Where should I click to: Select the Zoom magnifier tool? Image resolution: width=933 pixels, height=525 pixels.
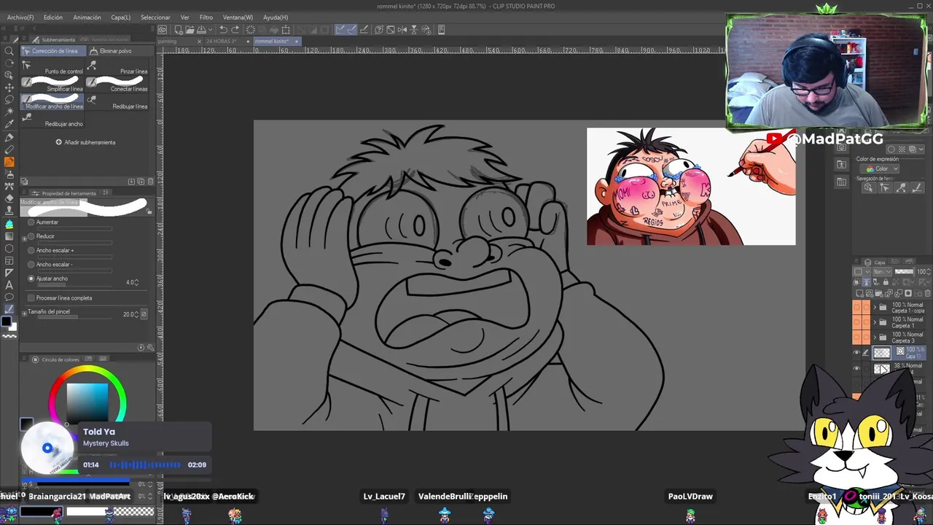coord(9,51)
